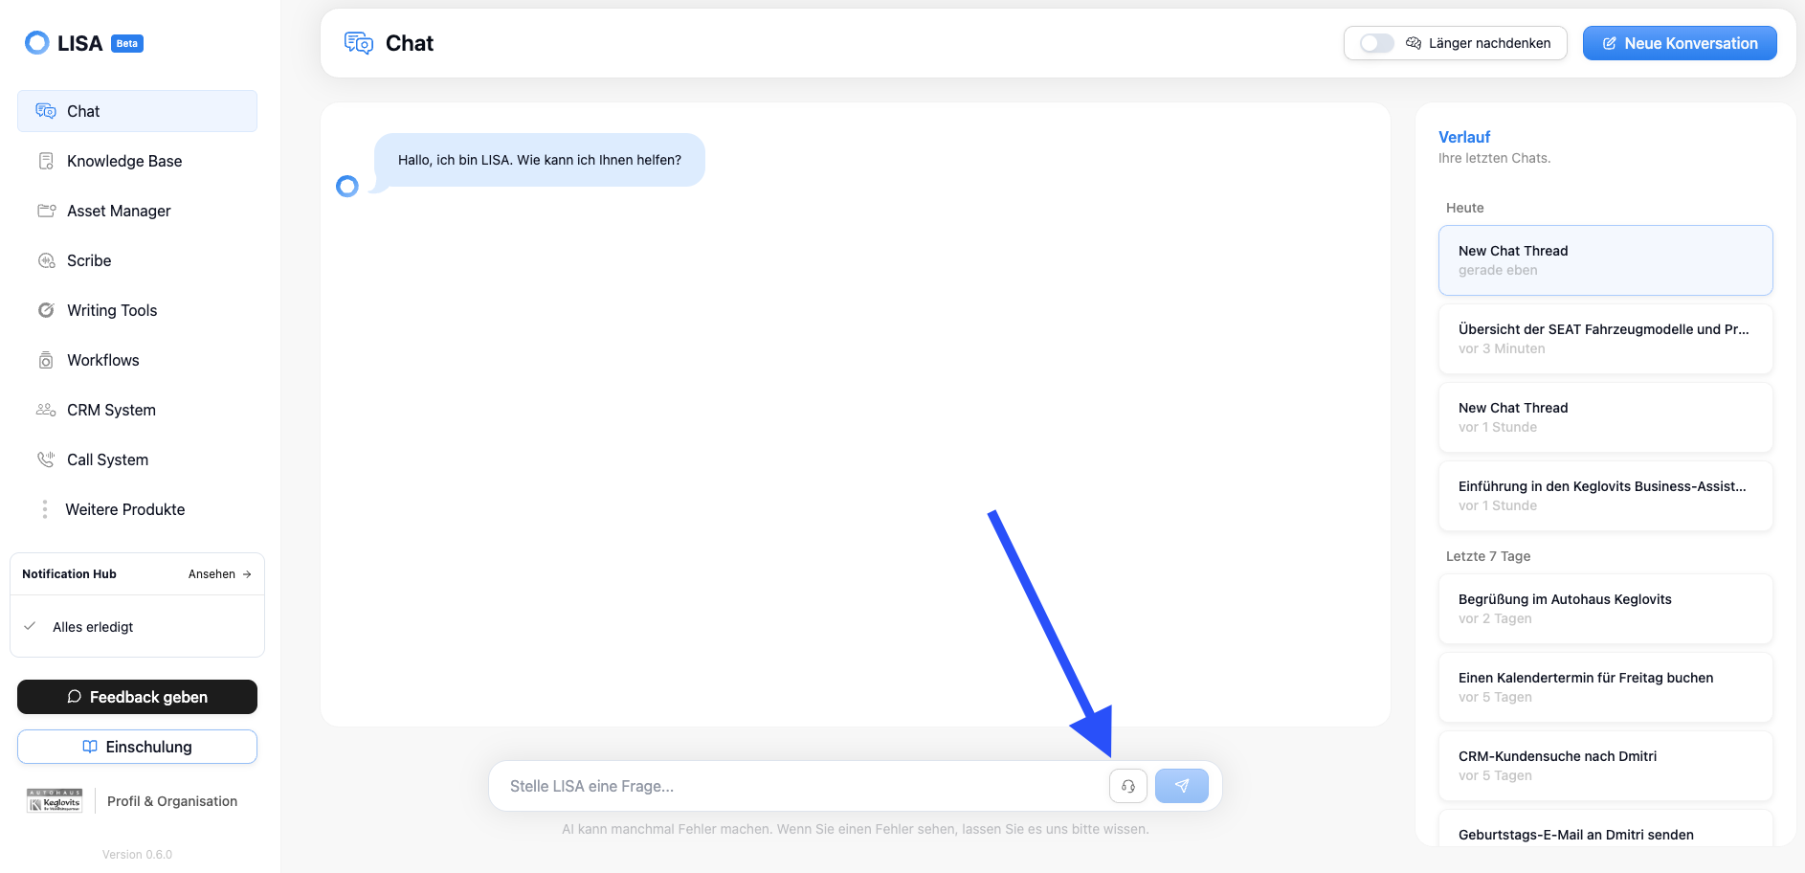1805x873 pixels.
Task: Click Ansehen in the Notification Hub
Action: tap(219, 574)
